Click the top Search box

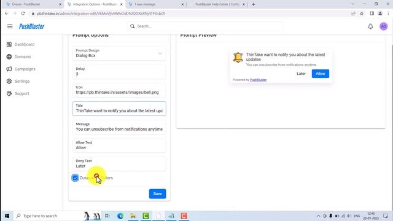[206, 26]
